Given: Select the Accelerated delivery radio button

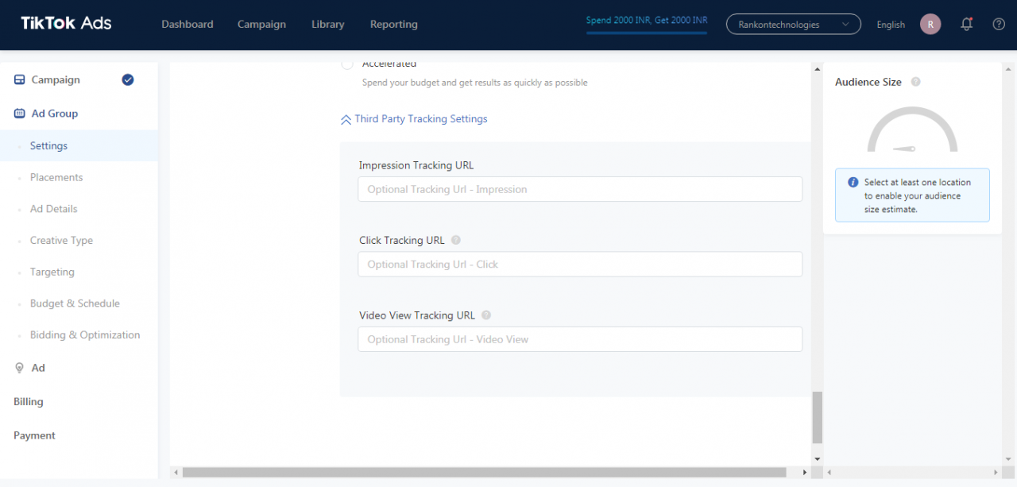Looking at the screenshot, I should coord(347,64).
